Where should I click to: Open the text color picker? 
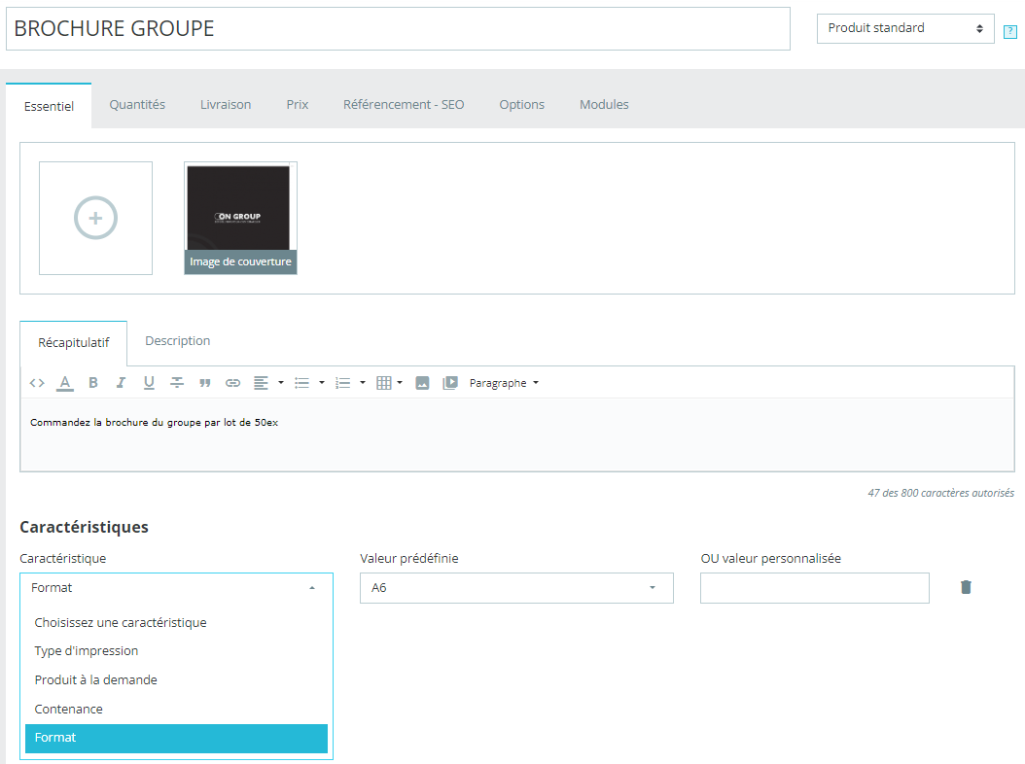point(65,383)
